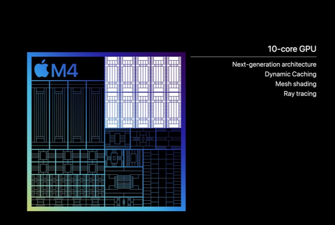The height and width of the screenshot is (225, 335).
Task: Click the highlighted white GPU block on the chip
Action: [143, 92]
